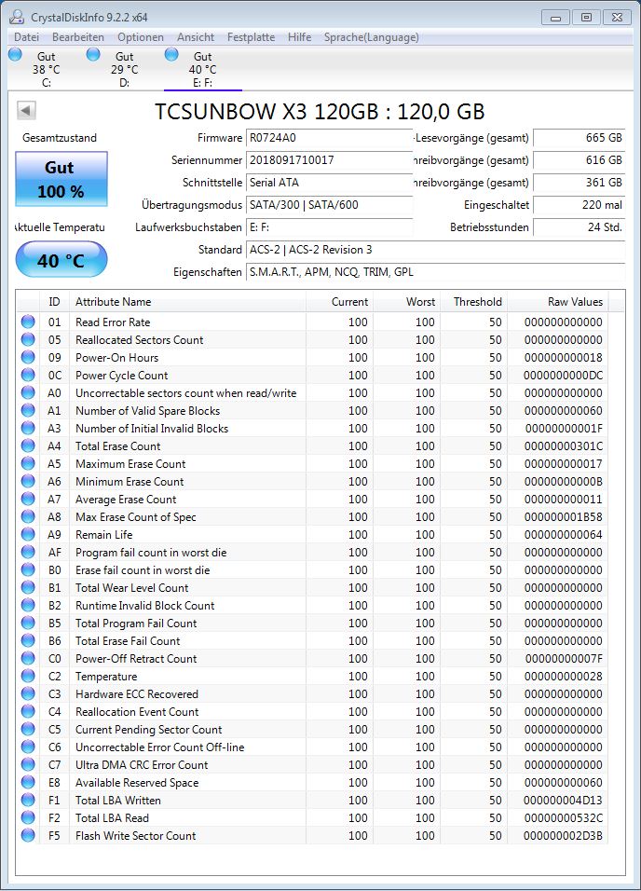Click the status orb for Remain Life

pos(28,534)
